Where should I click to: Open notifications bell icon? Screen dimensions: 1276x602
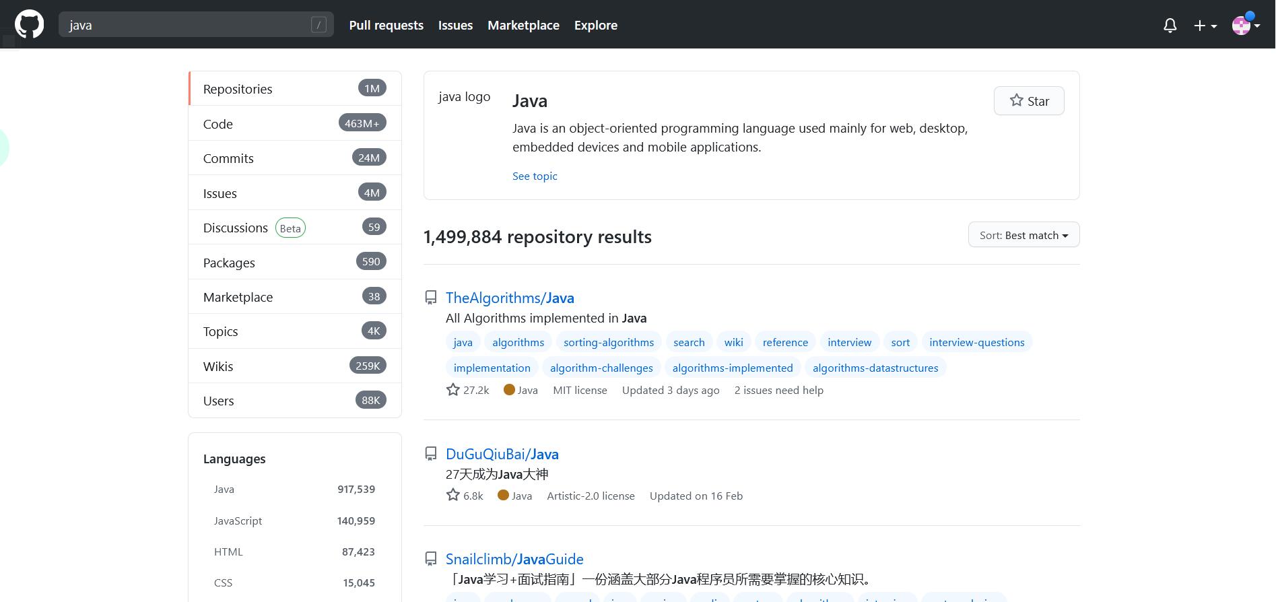[x=1170, y=26]
